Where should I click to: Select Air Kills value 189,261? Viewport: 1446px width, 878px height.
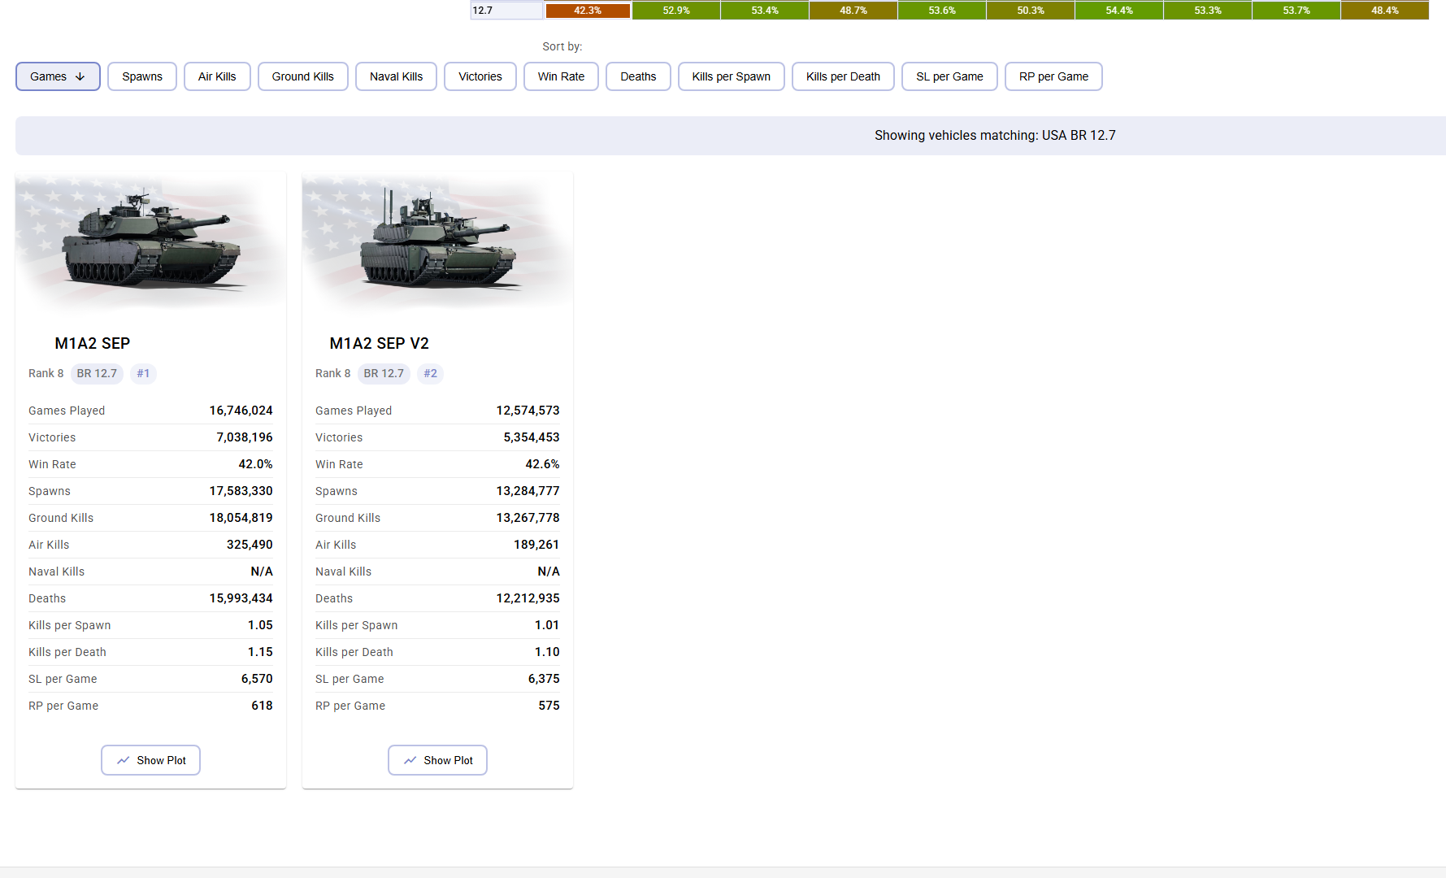(x=536, y=545)
